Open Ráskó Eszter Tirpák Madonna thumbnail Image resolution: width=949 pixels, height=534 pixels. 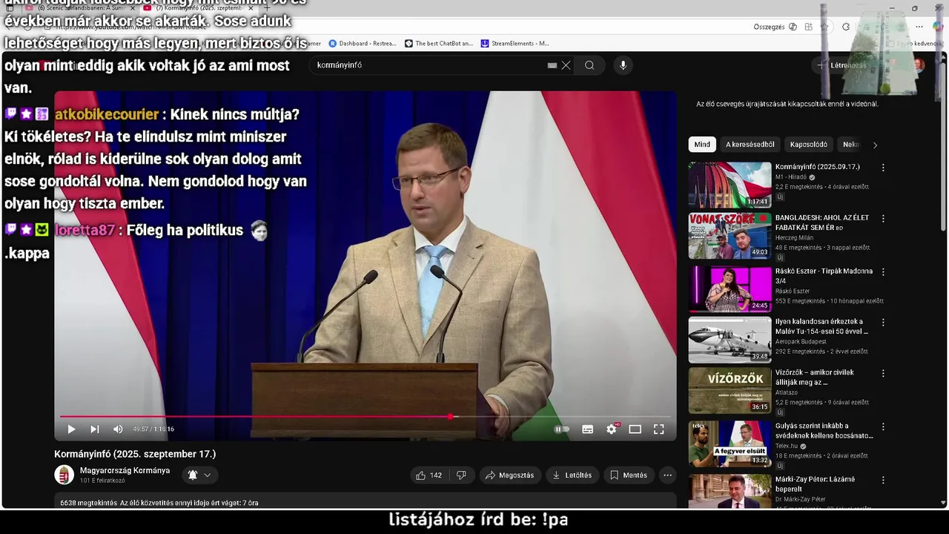[x=730, y=289]
